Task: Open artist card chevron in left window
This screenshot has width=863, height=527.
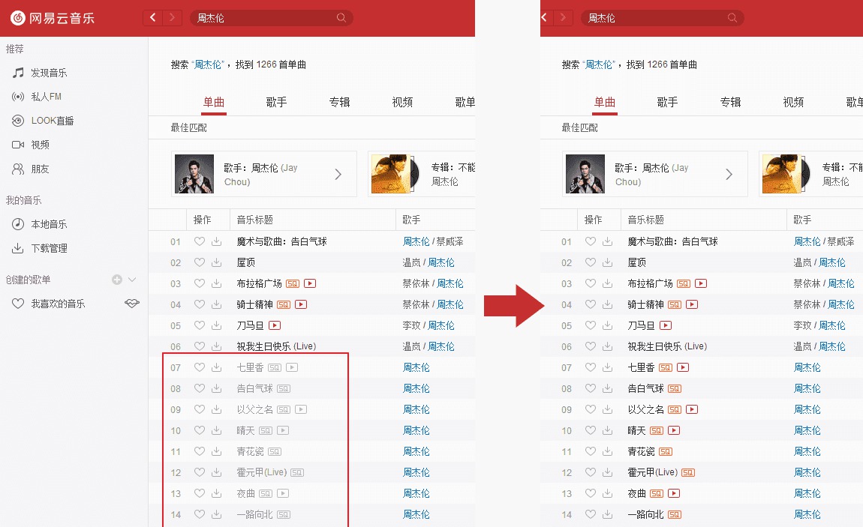Action: click(x=338, y=174)
